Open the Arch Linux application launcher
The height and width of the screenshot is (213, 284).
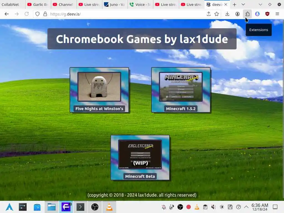9,207
